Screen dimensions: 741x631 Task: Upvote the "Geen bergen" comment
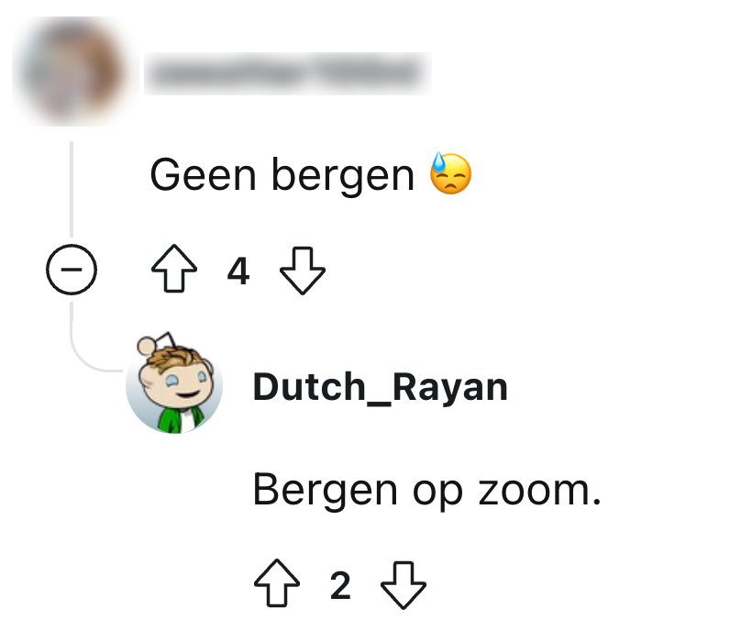[174, 269]
